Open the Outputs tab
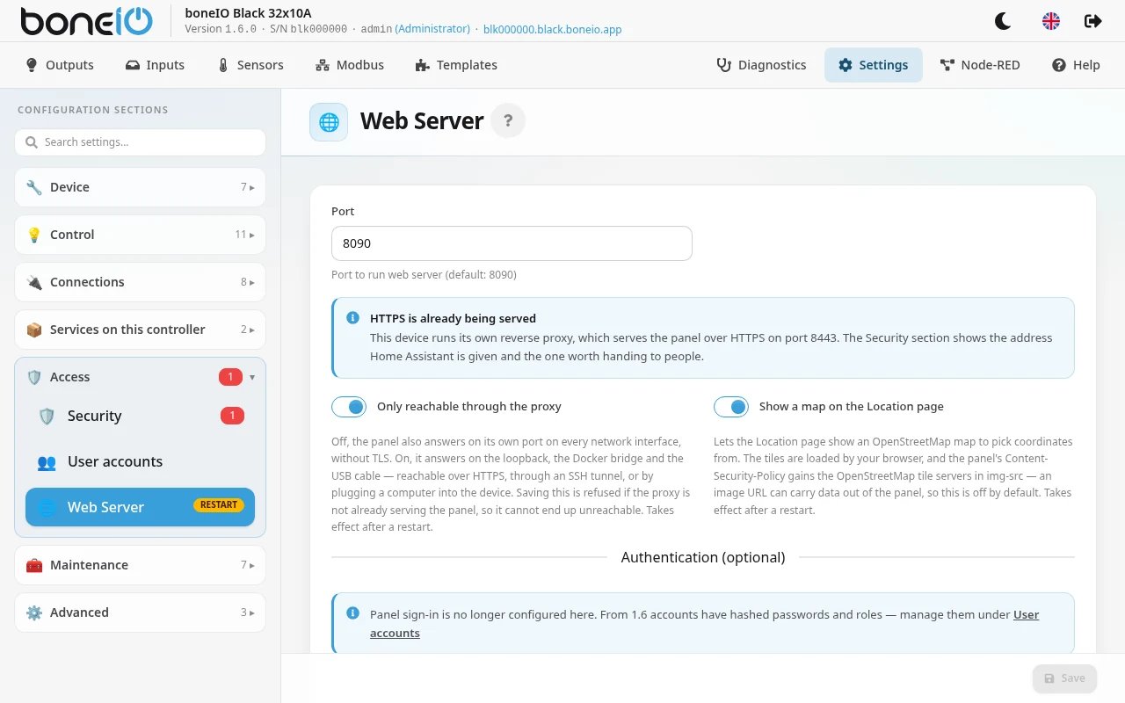 click(x=60, y=65)
